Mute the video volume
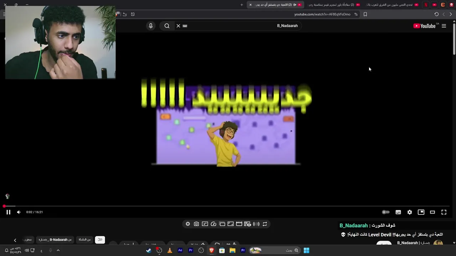Screen dimensions: 456x256 [x=19, y=212]
